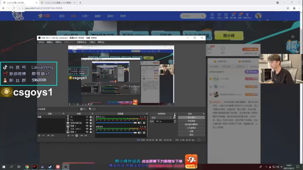The width and height of the screenshot is (303, 170).
Task: Toggle the lock on the first text source
Action: (x=91, y=117)
